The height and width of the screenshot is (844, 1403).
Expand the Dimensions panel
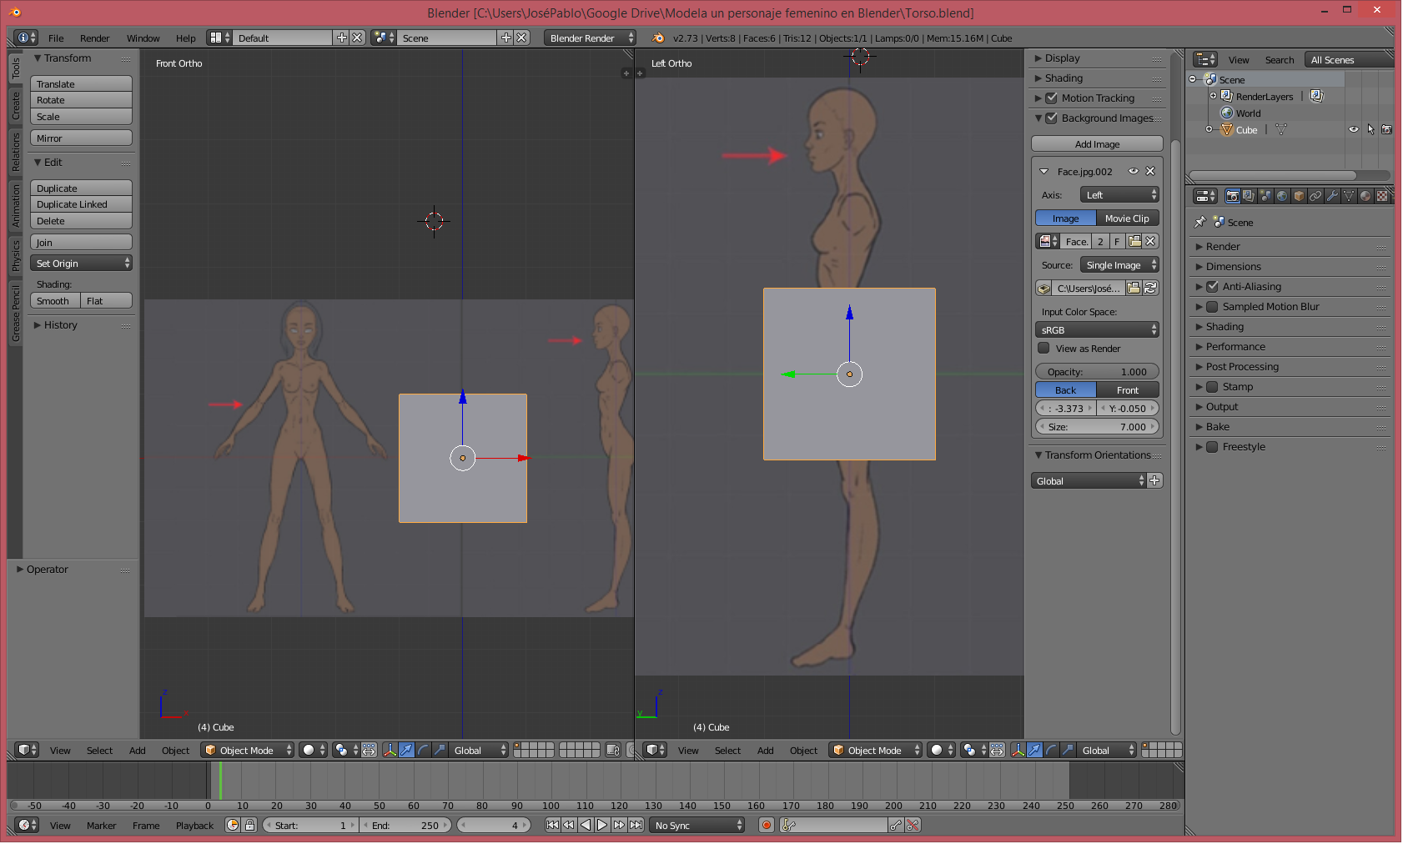(x=1233, y=267)
